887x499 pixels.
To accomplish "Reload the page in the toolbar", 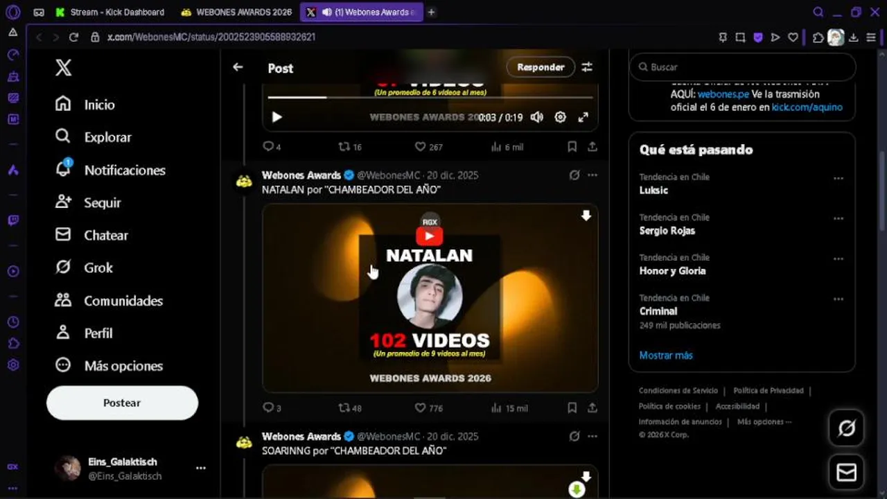I will 74,37.
